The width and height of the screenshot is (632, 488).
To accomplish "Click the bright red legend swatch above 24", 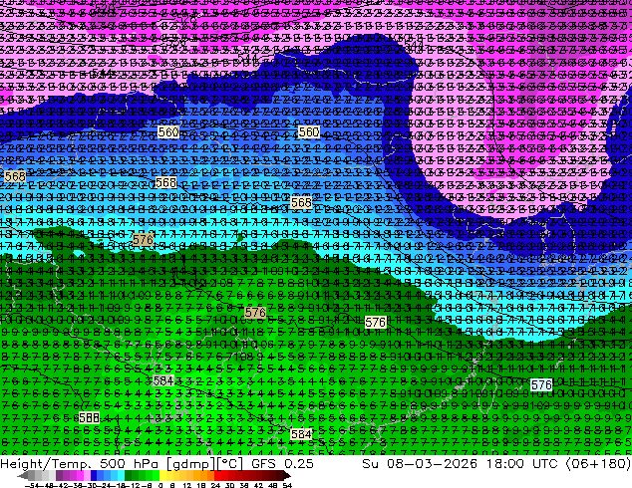I will [x=217, y=476].
